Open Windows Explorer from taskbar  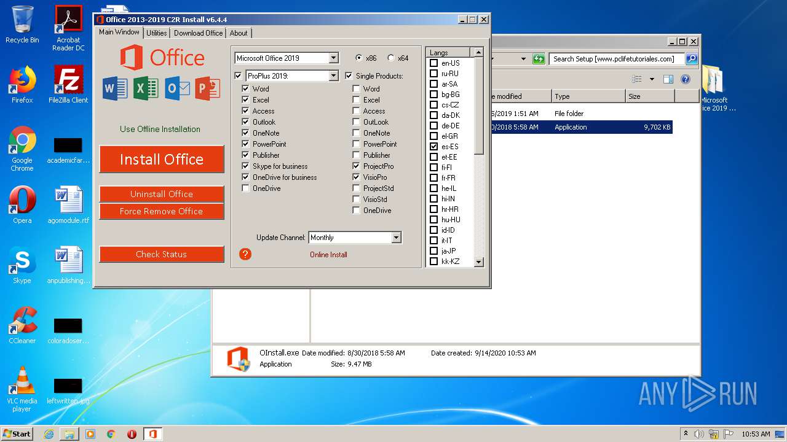point(69,434)
